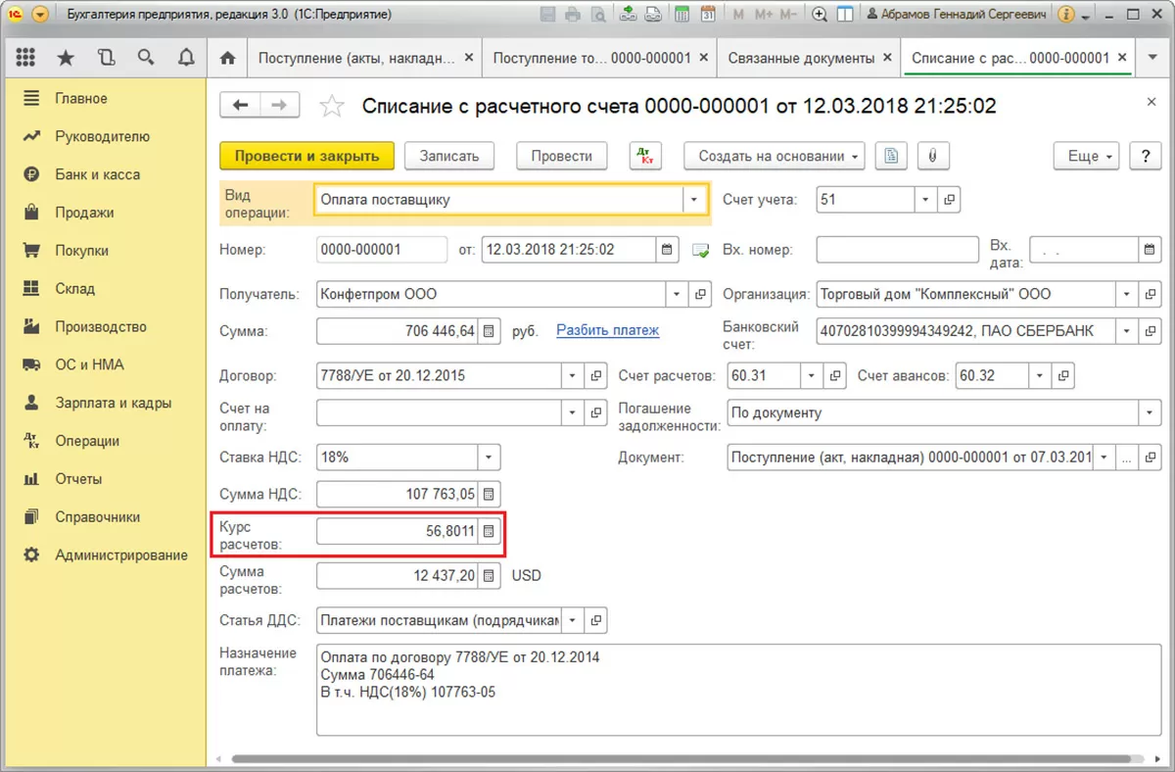Switch to Связанные документы tab
Image resolution: width=1175 pixels, height=772 pixels.
click(801, 58)
